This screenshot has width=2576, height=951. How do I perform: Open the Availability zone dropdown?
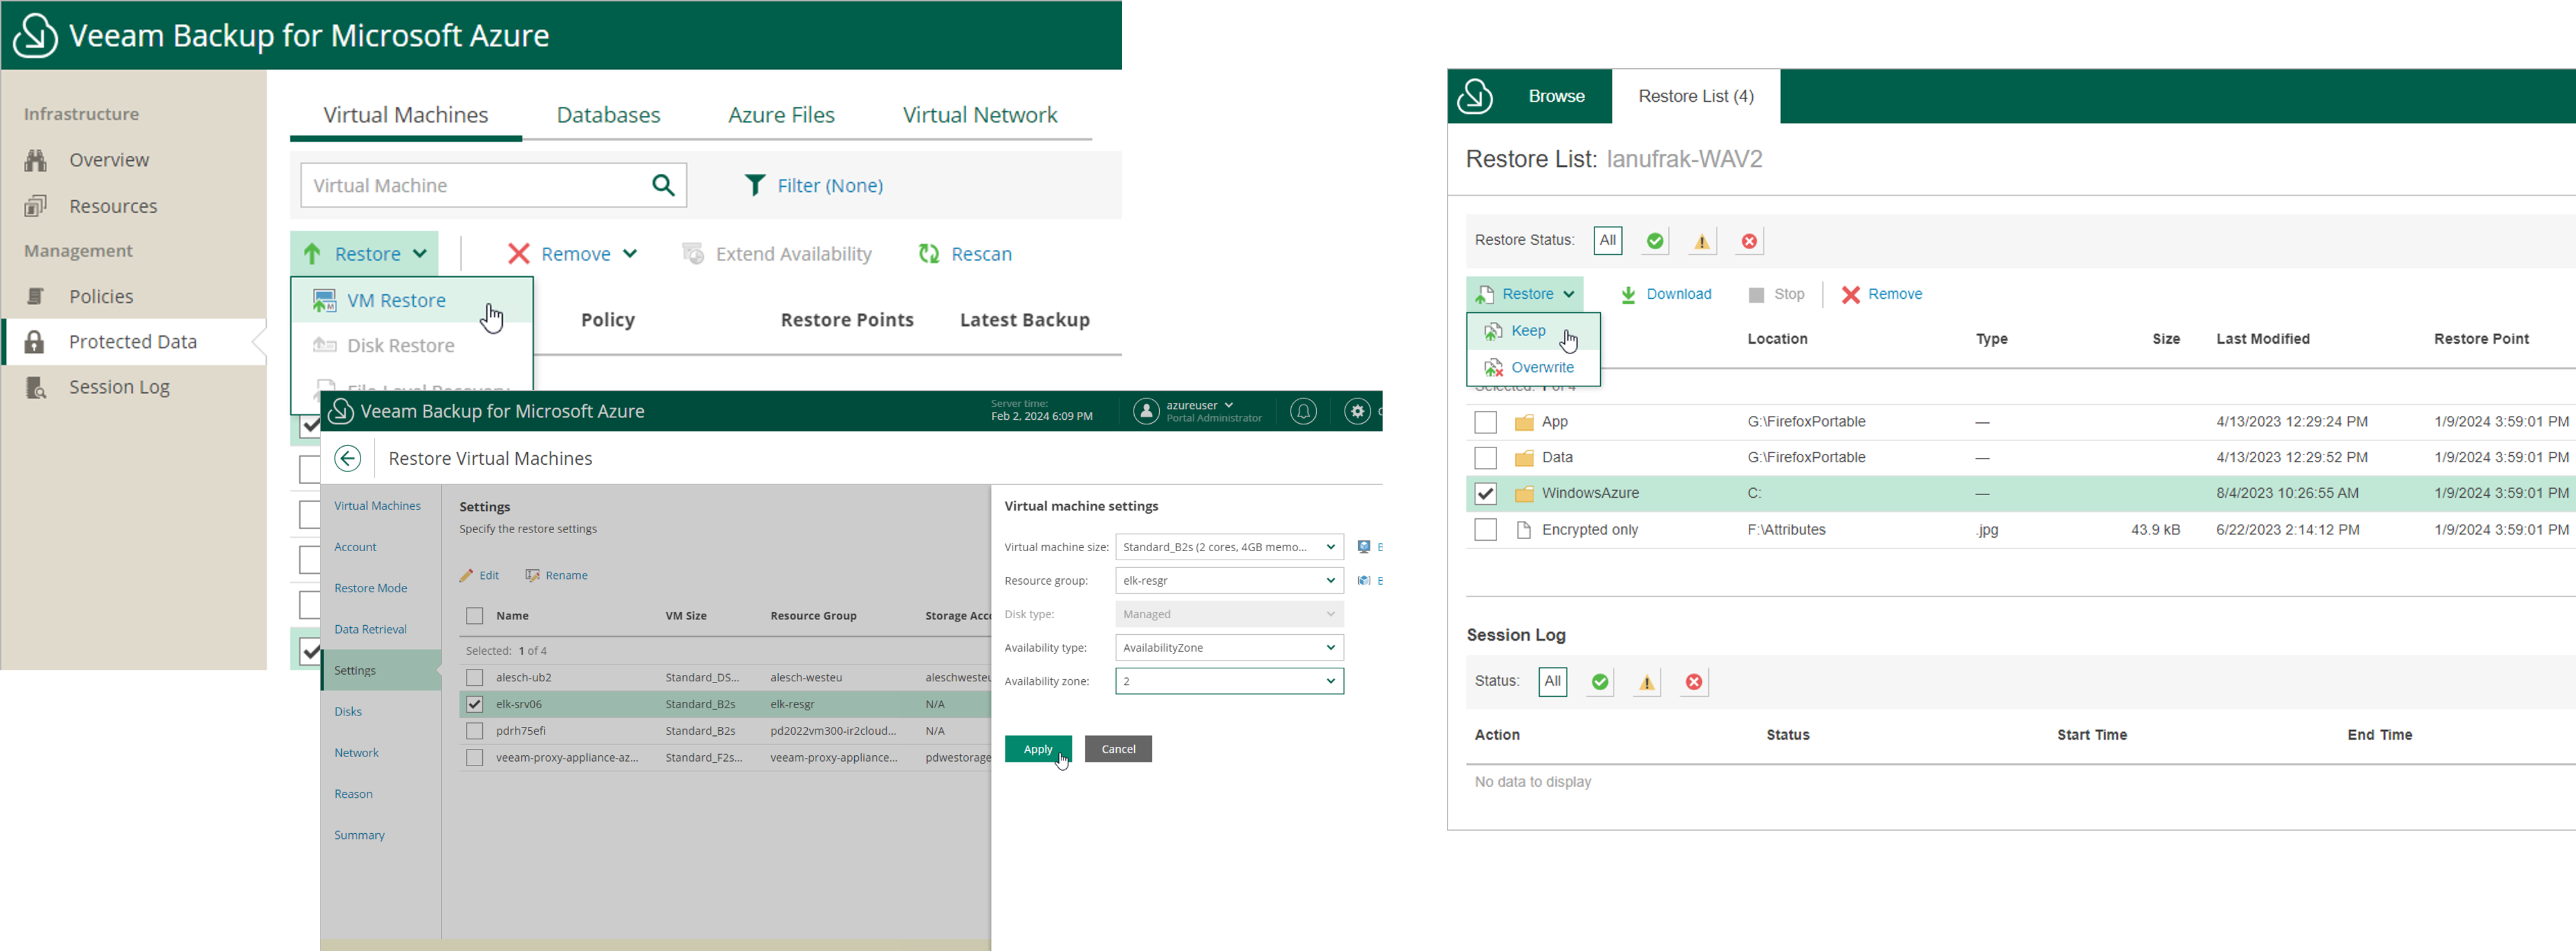1229,681
